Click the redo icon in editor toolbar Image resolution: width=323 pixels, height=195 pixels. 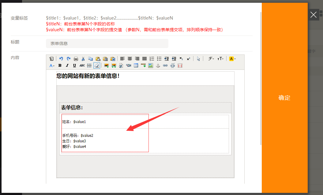click(x=68, y=59)
